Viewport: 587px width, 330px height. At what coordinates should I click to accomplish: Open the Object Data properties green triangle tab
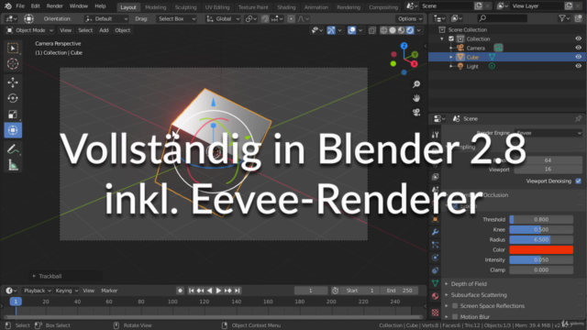435,283
